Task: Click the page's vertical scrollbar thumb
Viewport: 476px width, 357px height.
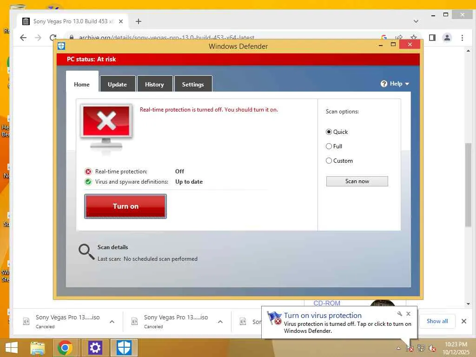Action: (x=468, y=185)
